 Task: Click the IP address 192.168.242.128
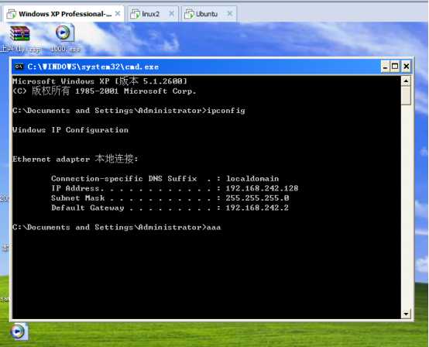(262, 188)
